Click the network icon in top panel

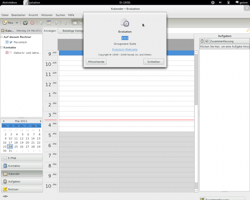(228, 2)
